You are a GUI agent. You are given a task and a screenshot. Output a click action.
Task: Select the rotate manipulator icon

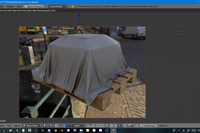point(67,126)
